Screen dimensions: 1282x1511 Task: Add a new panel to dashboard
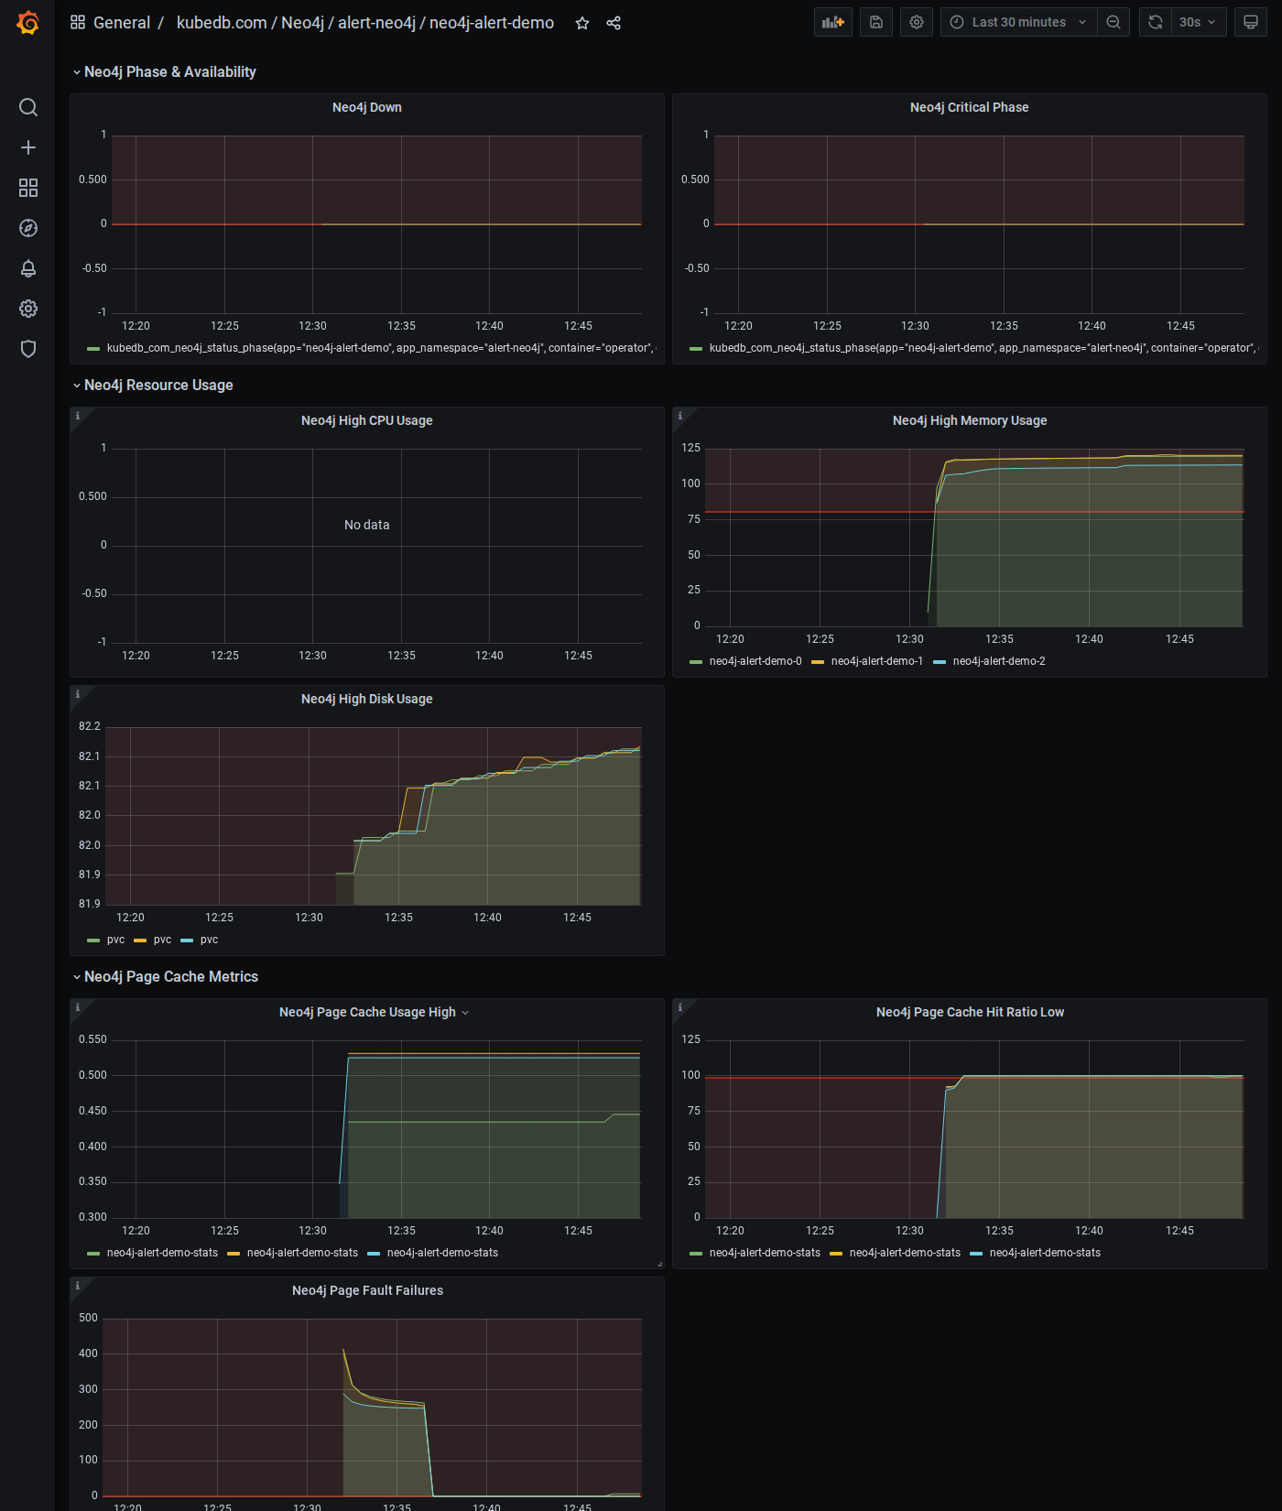833,22
